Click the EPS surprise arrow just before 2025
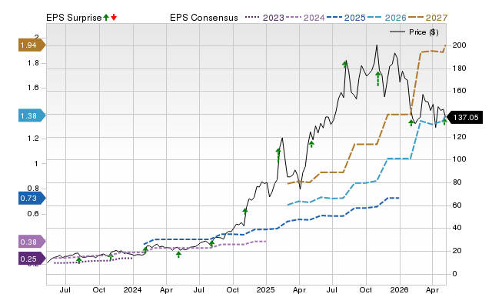This screenshot has height=294, width=492. (x=278, y=155)
